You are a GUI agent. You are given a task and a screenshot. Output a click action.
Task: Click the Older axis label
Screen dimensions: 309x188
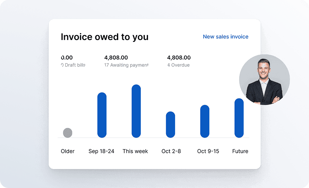tap(68, 151)
